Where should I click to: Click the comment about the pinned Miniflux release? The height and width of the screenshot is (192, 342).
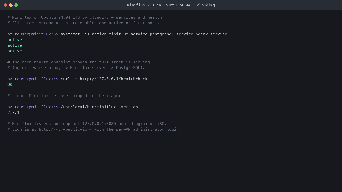coord(64,96)
